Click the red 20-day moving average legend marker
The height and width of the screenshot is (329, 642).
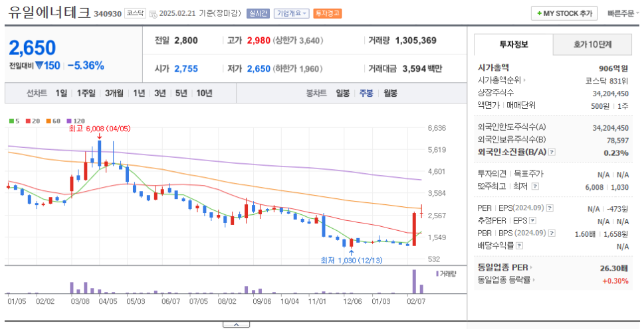(28, 121)
